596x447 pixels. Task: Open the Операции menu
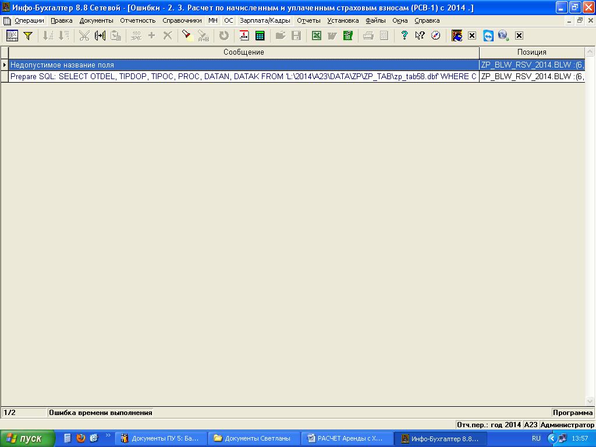pos(29,20)
